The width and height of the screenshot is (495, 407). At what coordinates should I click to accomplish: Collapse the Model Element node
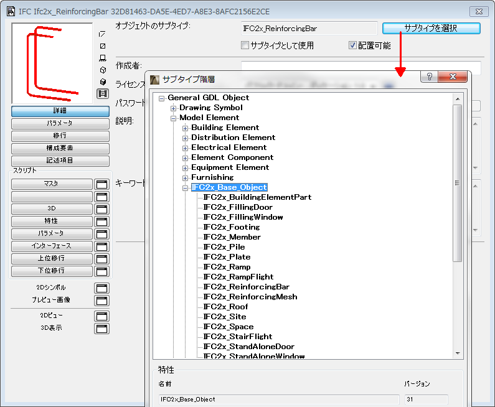173,118
